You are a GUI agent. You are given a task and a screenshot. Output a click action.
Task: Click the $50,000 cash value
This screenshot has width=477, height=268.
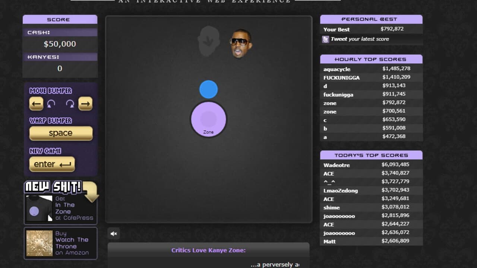click(60, 44)
